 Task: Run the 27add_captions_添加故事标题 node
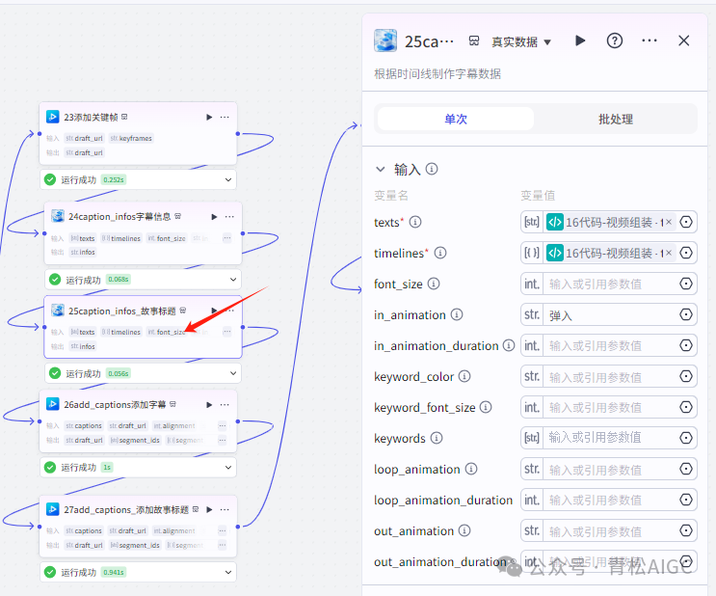click(x=209, y=509)
